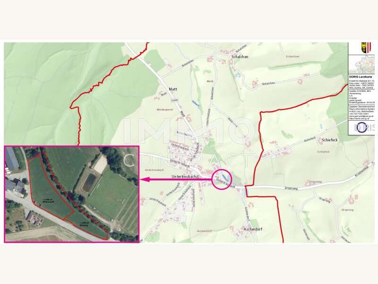Click the DORIS Landkarte legend title
Screen dimensions: 378x284
(361, 77)
